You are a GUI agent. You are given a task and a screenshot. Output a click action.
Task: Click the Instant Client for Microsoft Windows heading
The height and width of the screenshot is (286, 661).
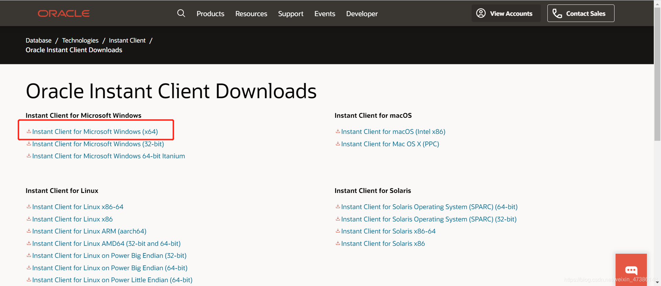tap(84, 115)
